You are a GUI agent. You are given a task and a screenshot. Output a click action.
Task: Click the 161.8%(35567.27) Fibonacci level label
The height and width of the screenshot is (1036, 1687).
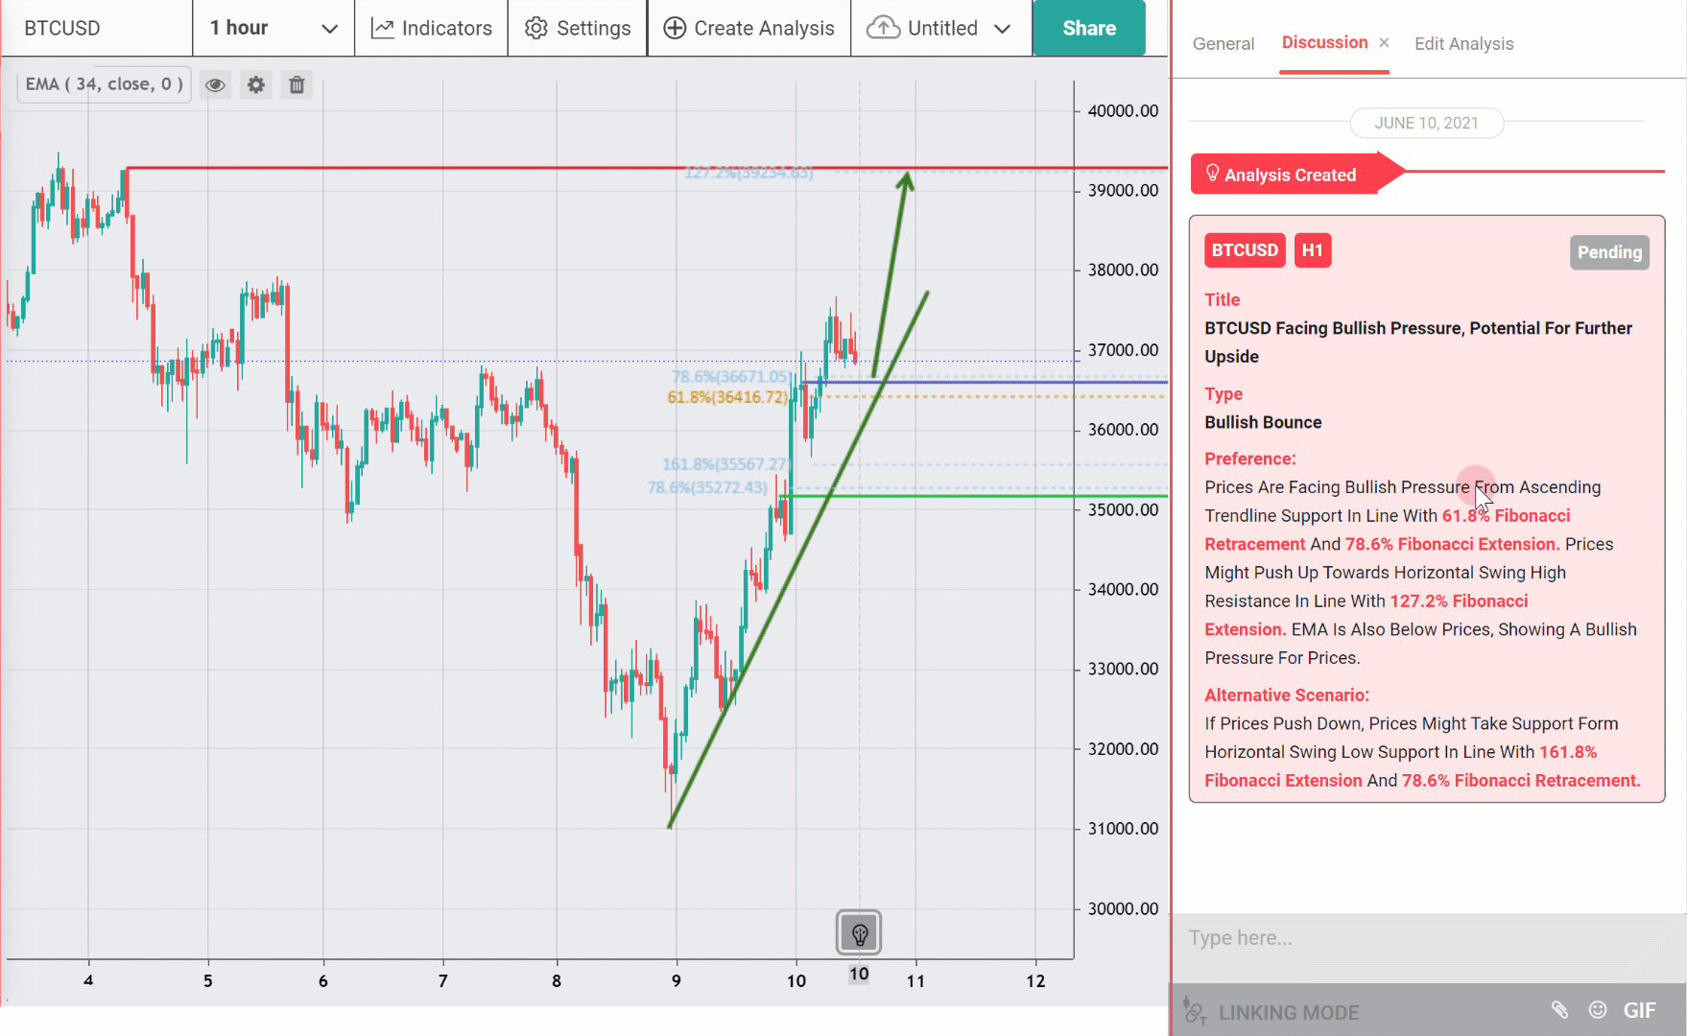click(x=725, y=464)
